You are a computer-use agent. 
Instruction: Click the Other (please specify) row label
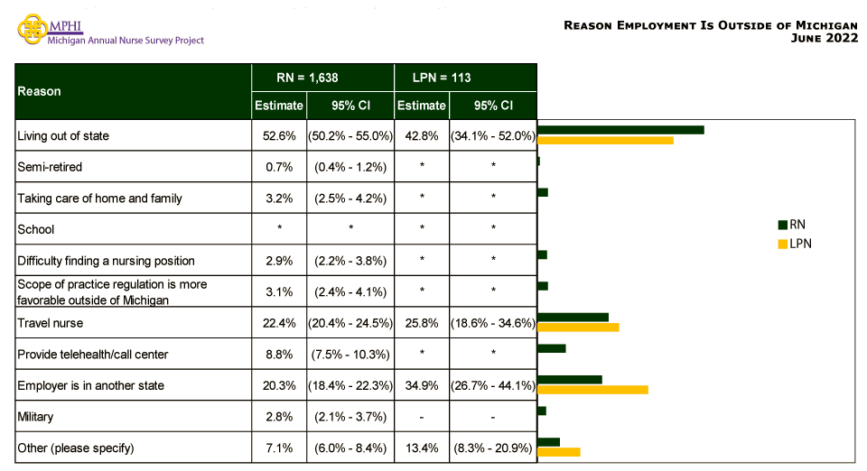tap(76, 448)
